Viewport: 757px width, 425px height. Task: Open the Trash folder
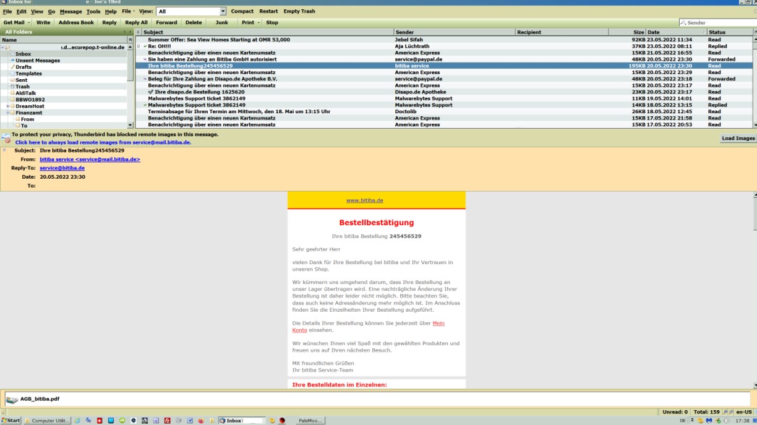click(22, 87)
